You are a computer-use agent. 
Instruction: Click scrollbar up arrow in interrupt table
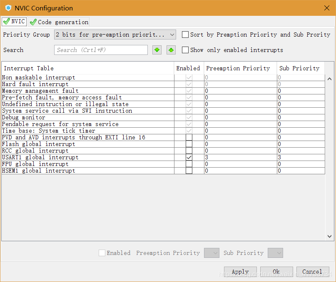tap(330, 79)
